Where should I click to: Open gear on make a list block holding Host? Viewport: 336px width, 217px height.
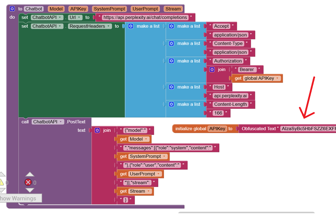[x=171, y=87]
